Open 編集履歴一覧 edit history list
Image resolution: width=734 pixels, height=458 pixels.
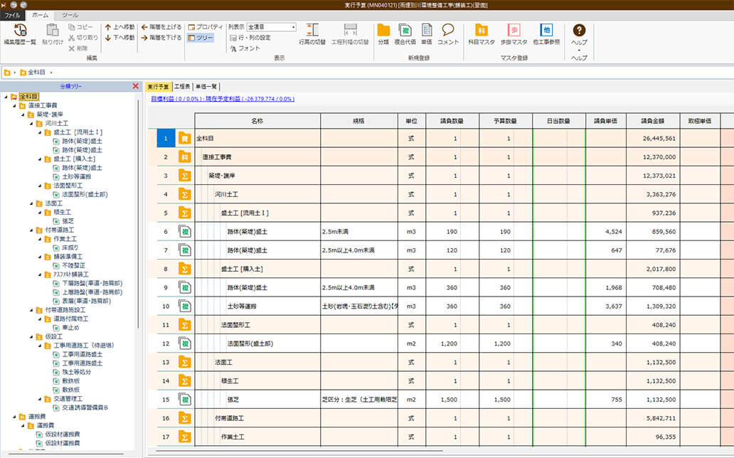tap(20, 33)
